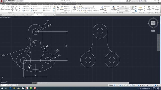Click the Copy (Копировать) edit tool
The width and height of the screenshot is (161, 90).
tap(26, 9)
